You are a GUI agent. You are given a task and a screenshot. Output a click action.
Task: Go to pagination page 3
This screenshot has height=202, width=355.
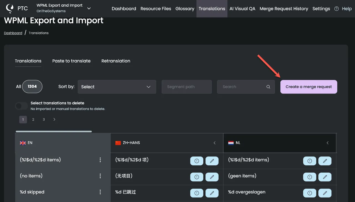pos(44,119)
